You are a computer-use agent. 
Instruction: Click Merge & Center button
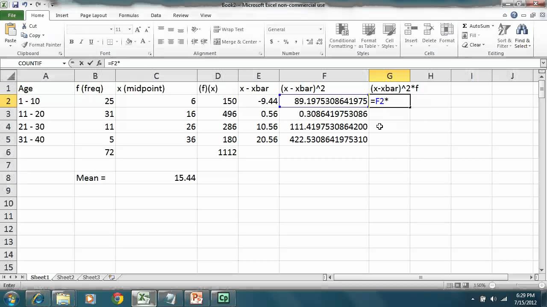[x=236, y=42]
